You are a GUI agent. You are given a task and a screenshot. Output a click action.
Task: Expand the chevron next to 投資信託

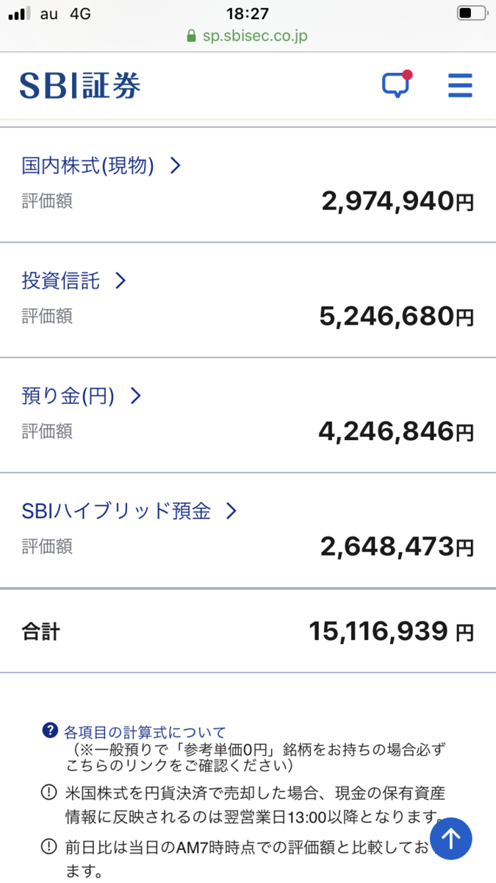(x=121, y=280)
